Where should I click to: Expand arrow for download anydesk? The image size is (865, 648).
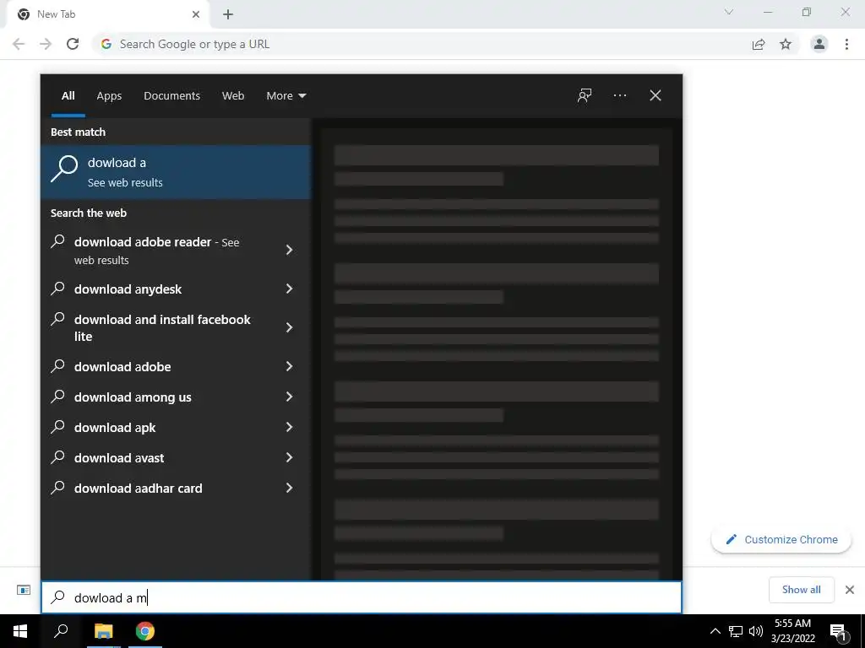point(289,289)
